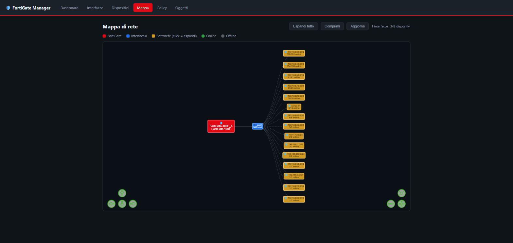Expand subnet 192.168.1.0/24
513x243 pixels.
click(294, 146)
